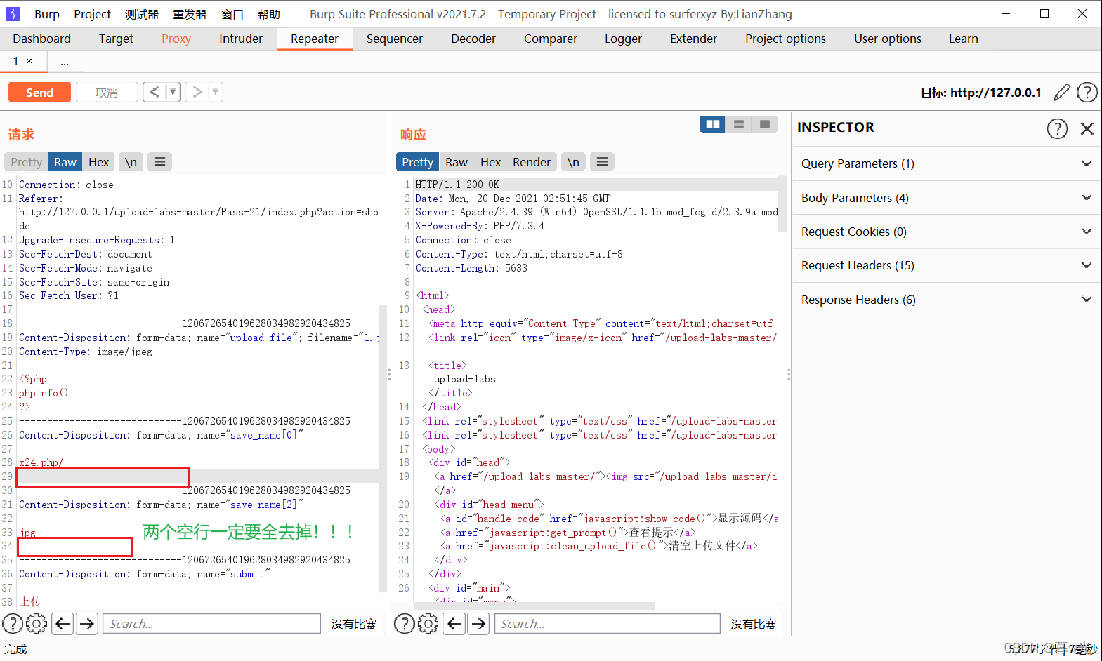The height and width of the screenshot is (661, 1102).
Task: Send the request
Action: point(39,92)
